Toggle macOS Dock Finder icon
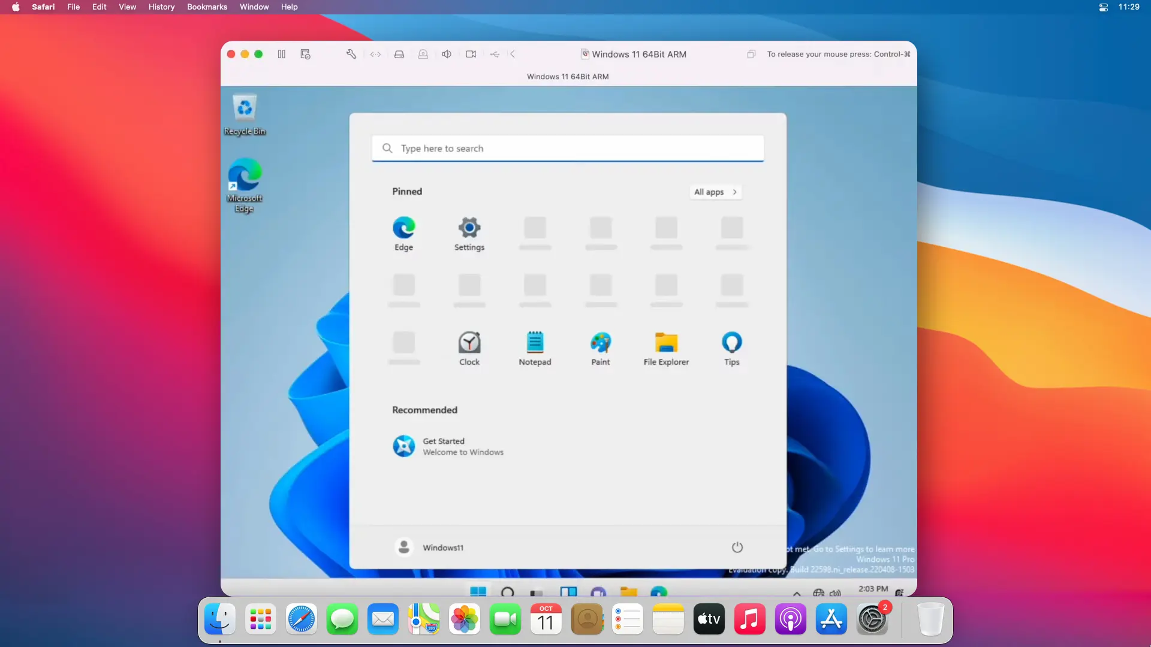This screenshot has width=1151, height=647. point(220,619)
